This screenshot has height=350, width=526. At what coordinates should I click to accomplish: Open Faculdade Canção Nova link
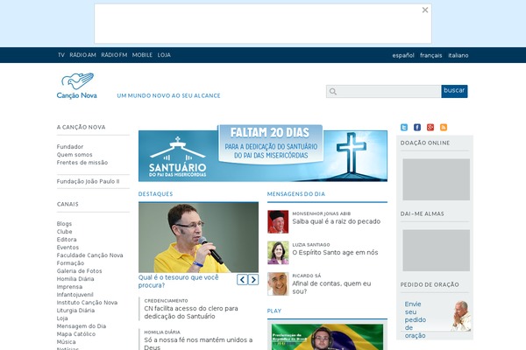click(90, 255)
